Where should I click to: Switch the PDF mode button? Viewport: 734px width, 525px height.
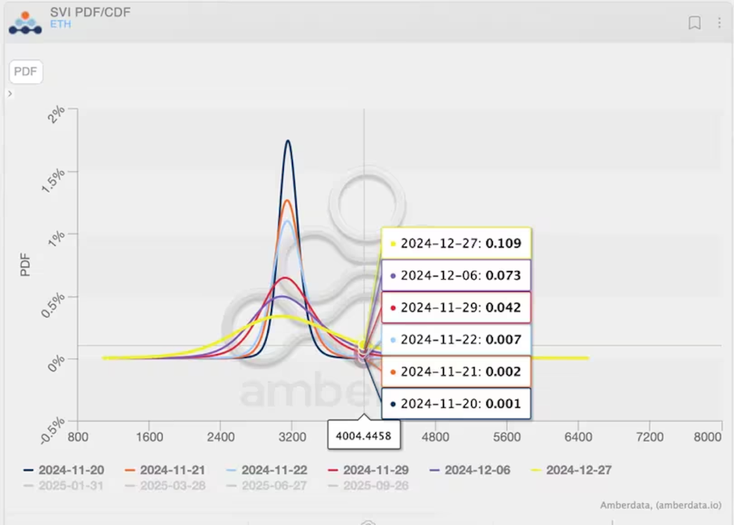[x=26, y=72]
